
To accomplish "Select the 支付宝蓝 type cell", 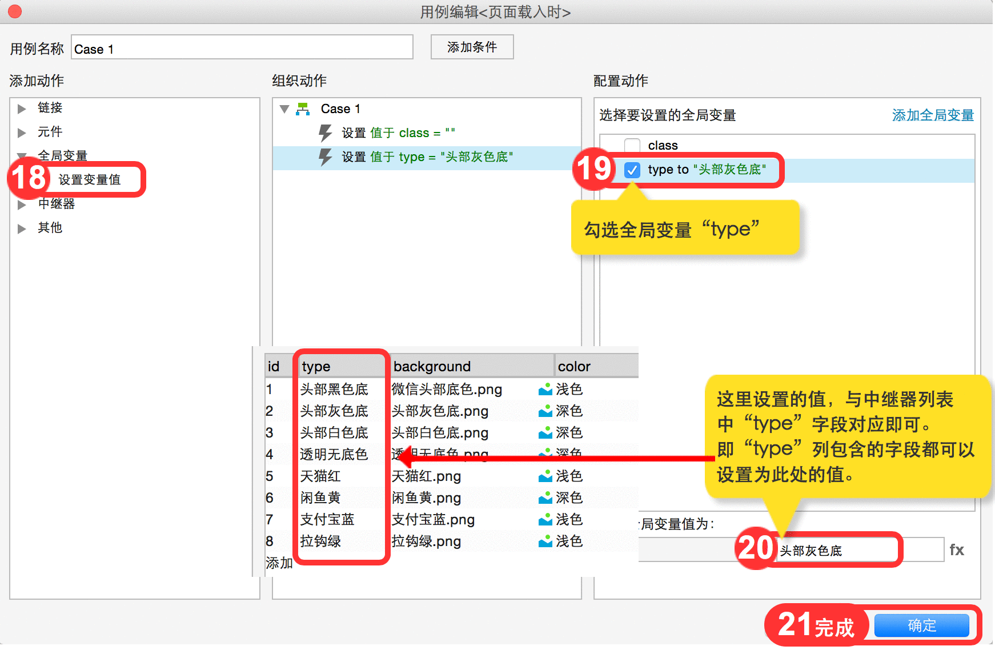I will click(327, 520).
